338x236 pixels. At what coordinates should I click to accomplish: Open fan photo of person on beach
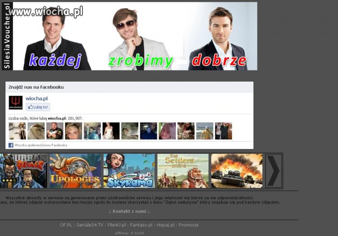[205, 131]
